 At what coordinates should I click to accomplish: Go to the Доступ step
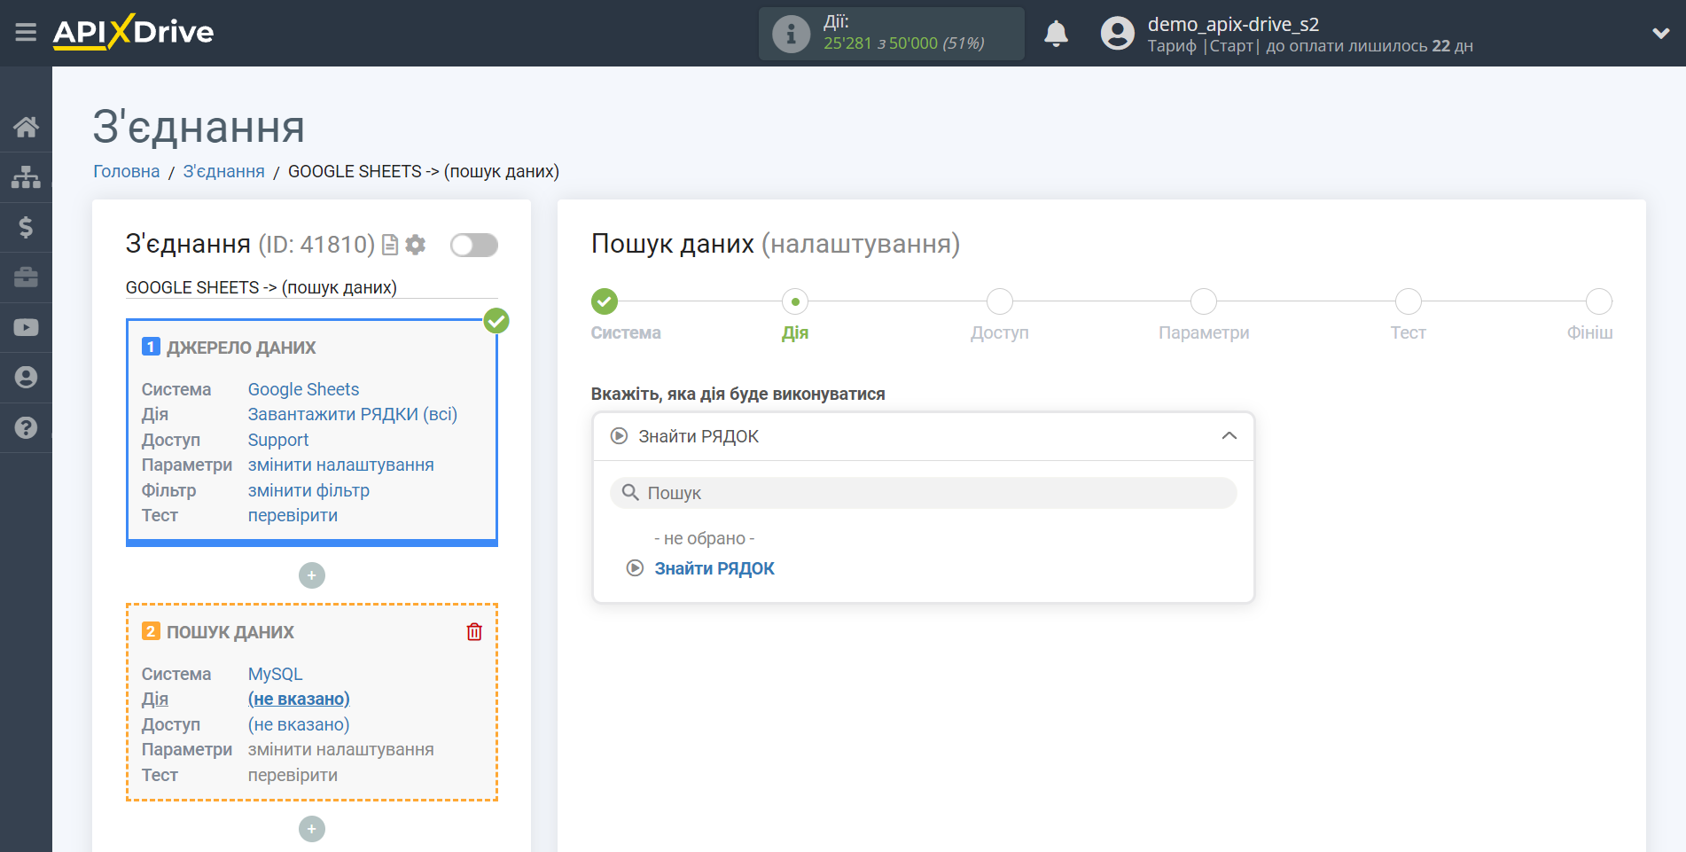[x=999, y=301]
